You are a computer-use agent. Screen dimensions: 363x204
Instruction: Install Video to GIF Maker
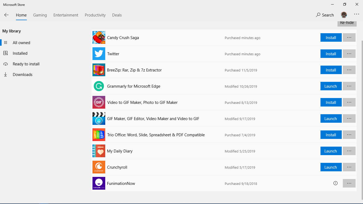click(331, 102)
